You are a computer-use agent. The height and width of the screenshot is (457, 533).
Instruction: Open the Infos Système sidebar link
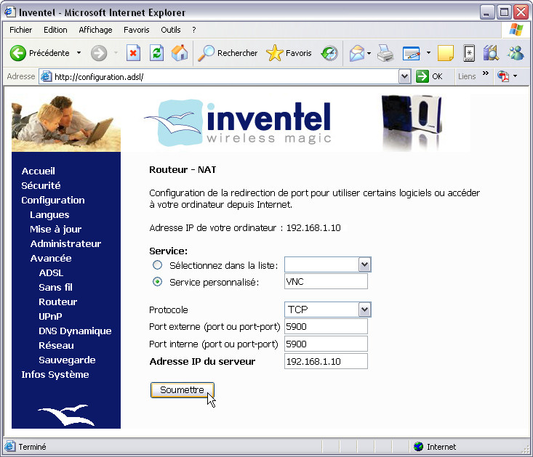tap(55, 375)
